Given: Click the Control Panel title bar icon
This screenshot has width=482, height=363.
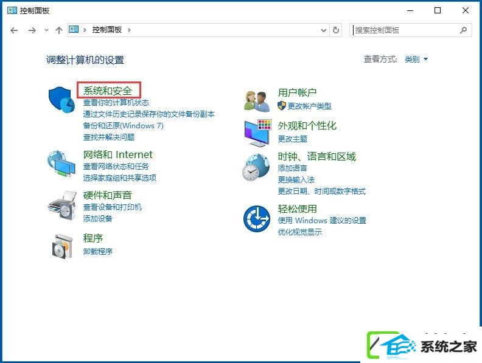Looking at the screenshot, I should [12, 10].
